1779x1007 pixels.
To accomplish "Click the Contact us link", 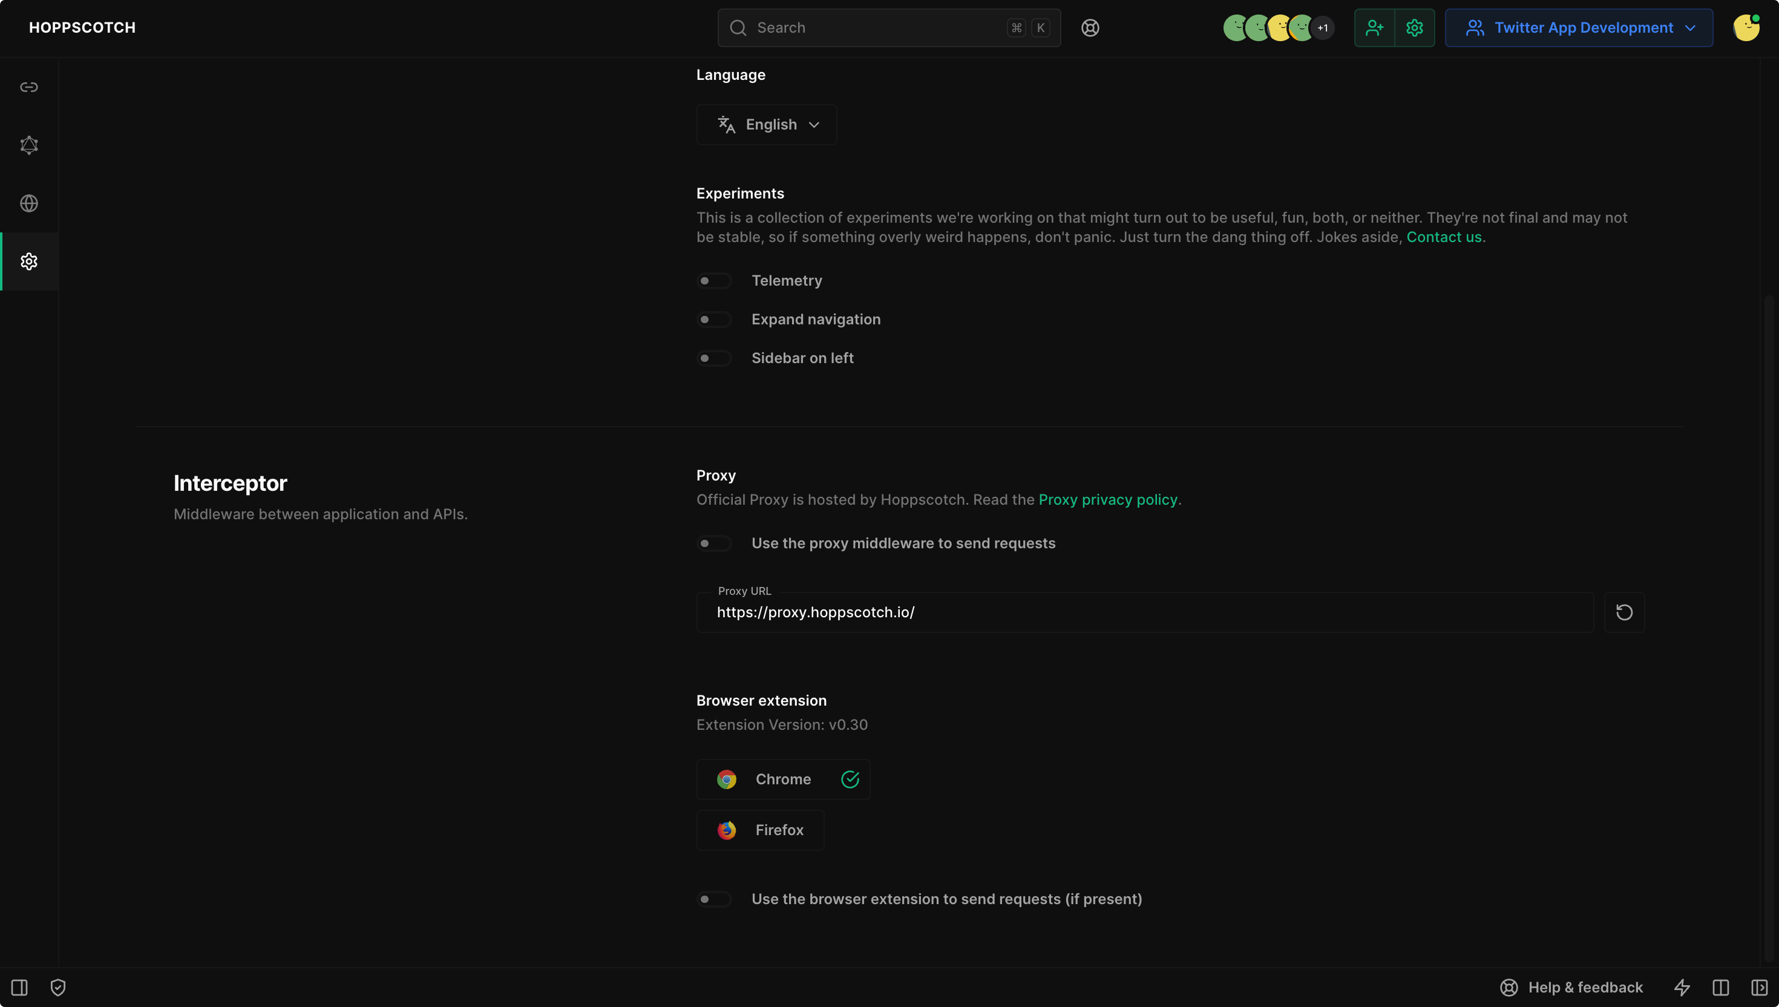I will pos(1444,237).
